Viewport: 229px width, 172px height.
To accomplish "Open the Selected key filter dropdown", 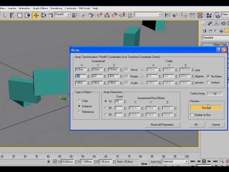I will [x=186, y=161].
